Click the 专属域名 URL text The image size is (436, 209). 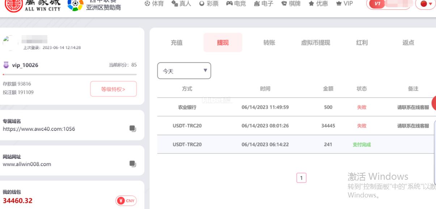click(x=39, y=129)
